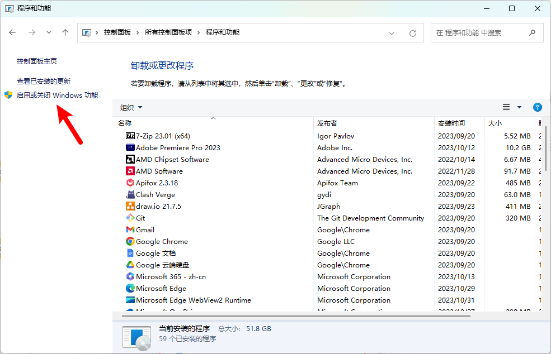Click publisher Igor Pavlov
The height and width of the screenshot is (354, 551).
[x=336, y=136]
